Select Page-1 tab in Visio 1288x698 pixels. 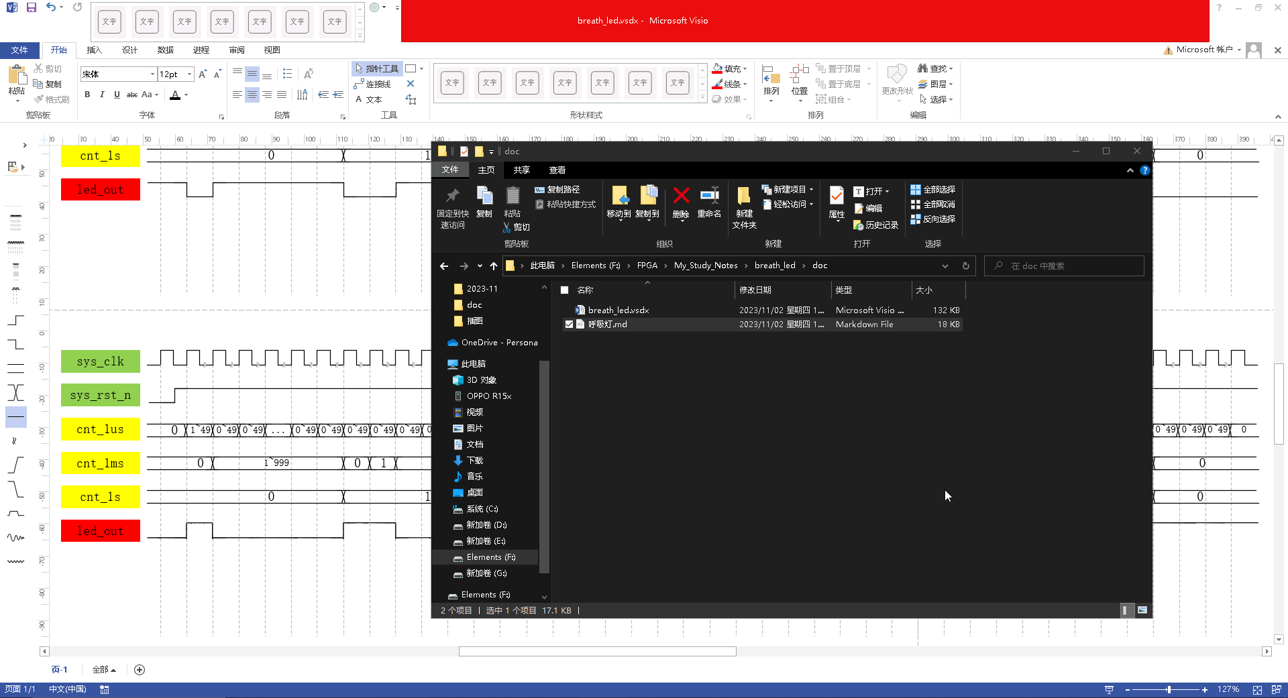pyautogui.click(x=60, y=670)
